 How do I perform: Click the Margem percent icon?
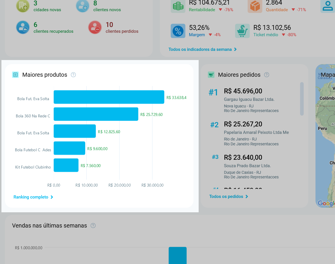click(178, 31)
